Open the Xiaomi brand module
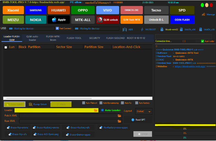This screenshot has width=216, height=141. [x=13, y=10]
